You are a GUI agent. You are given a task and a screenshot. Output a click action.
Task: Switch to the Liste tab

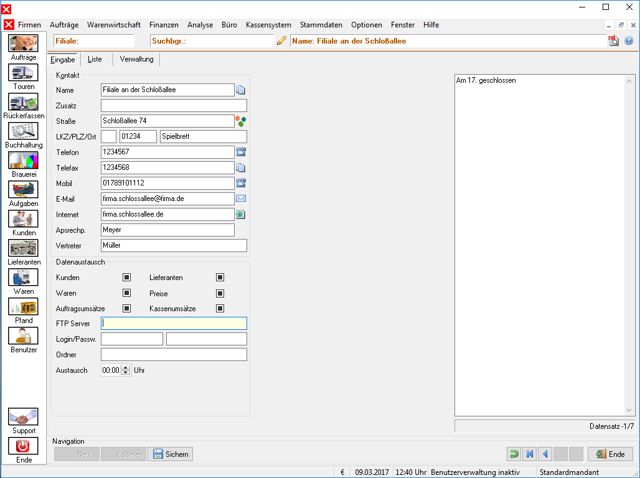[x=95, y=59]
